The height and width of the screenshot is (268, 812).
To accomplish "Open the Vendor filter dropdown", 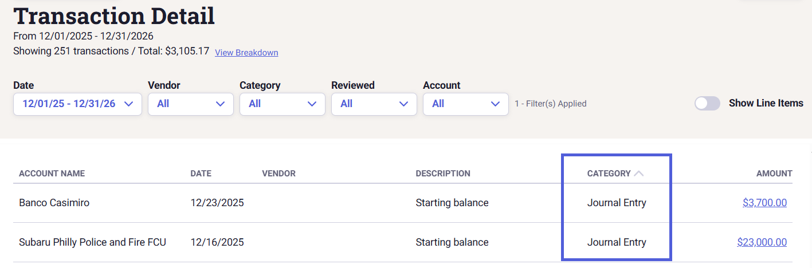I will pyautogui.click(x=190, y=104).
